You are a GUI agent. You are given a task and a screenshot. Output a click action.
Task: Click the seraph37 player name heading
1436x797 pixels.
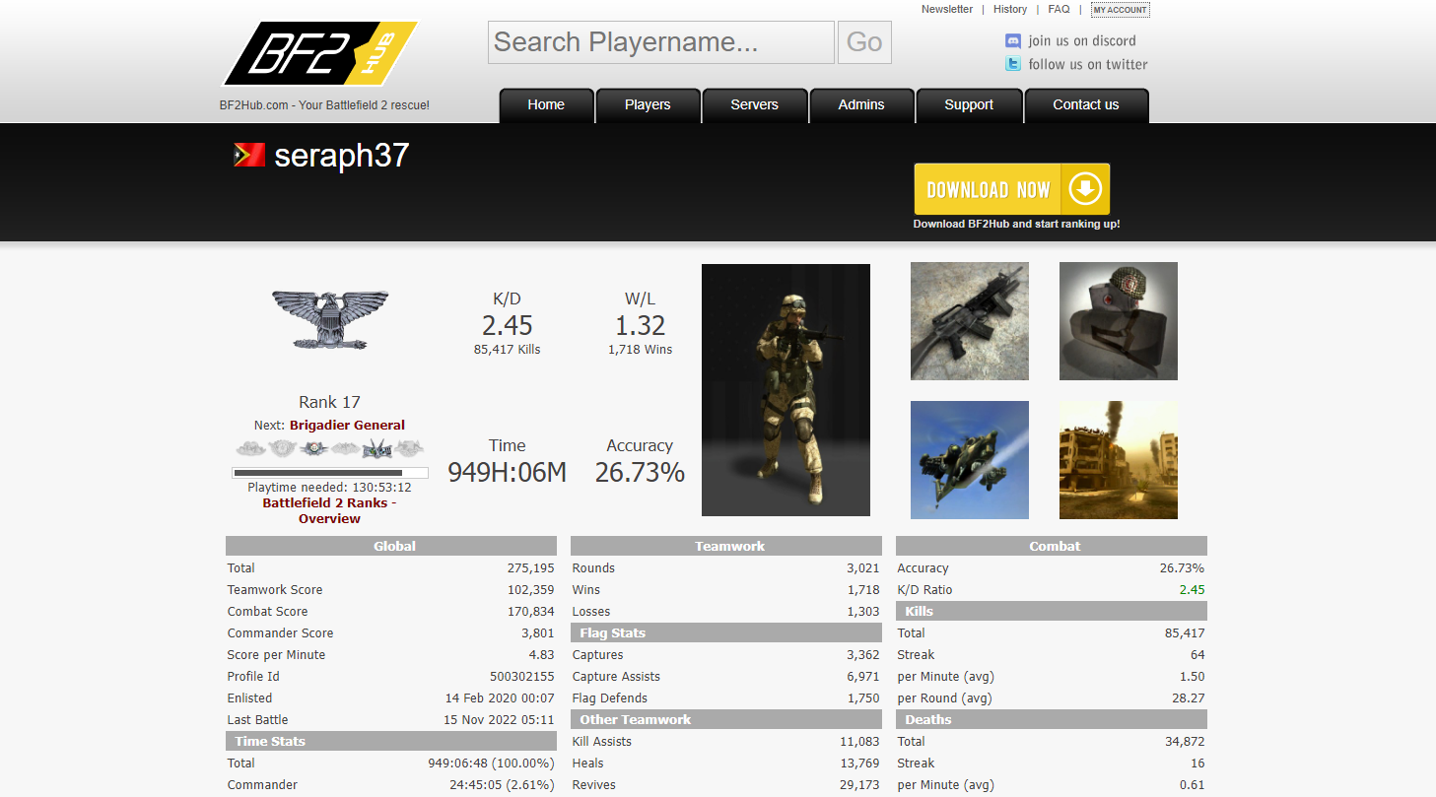(x=341, y=156)
